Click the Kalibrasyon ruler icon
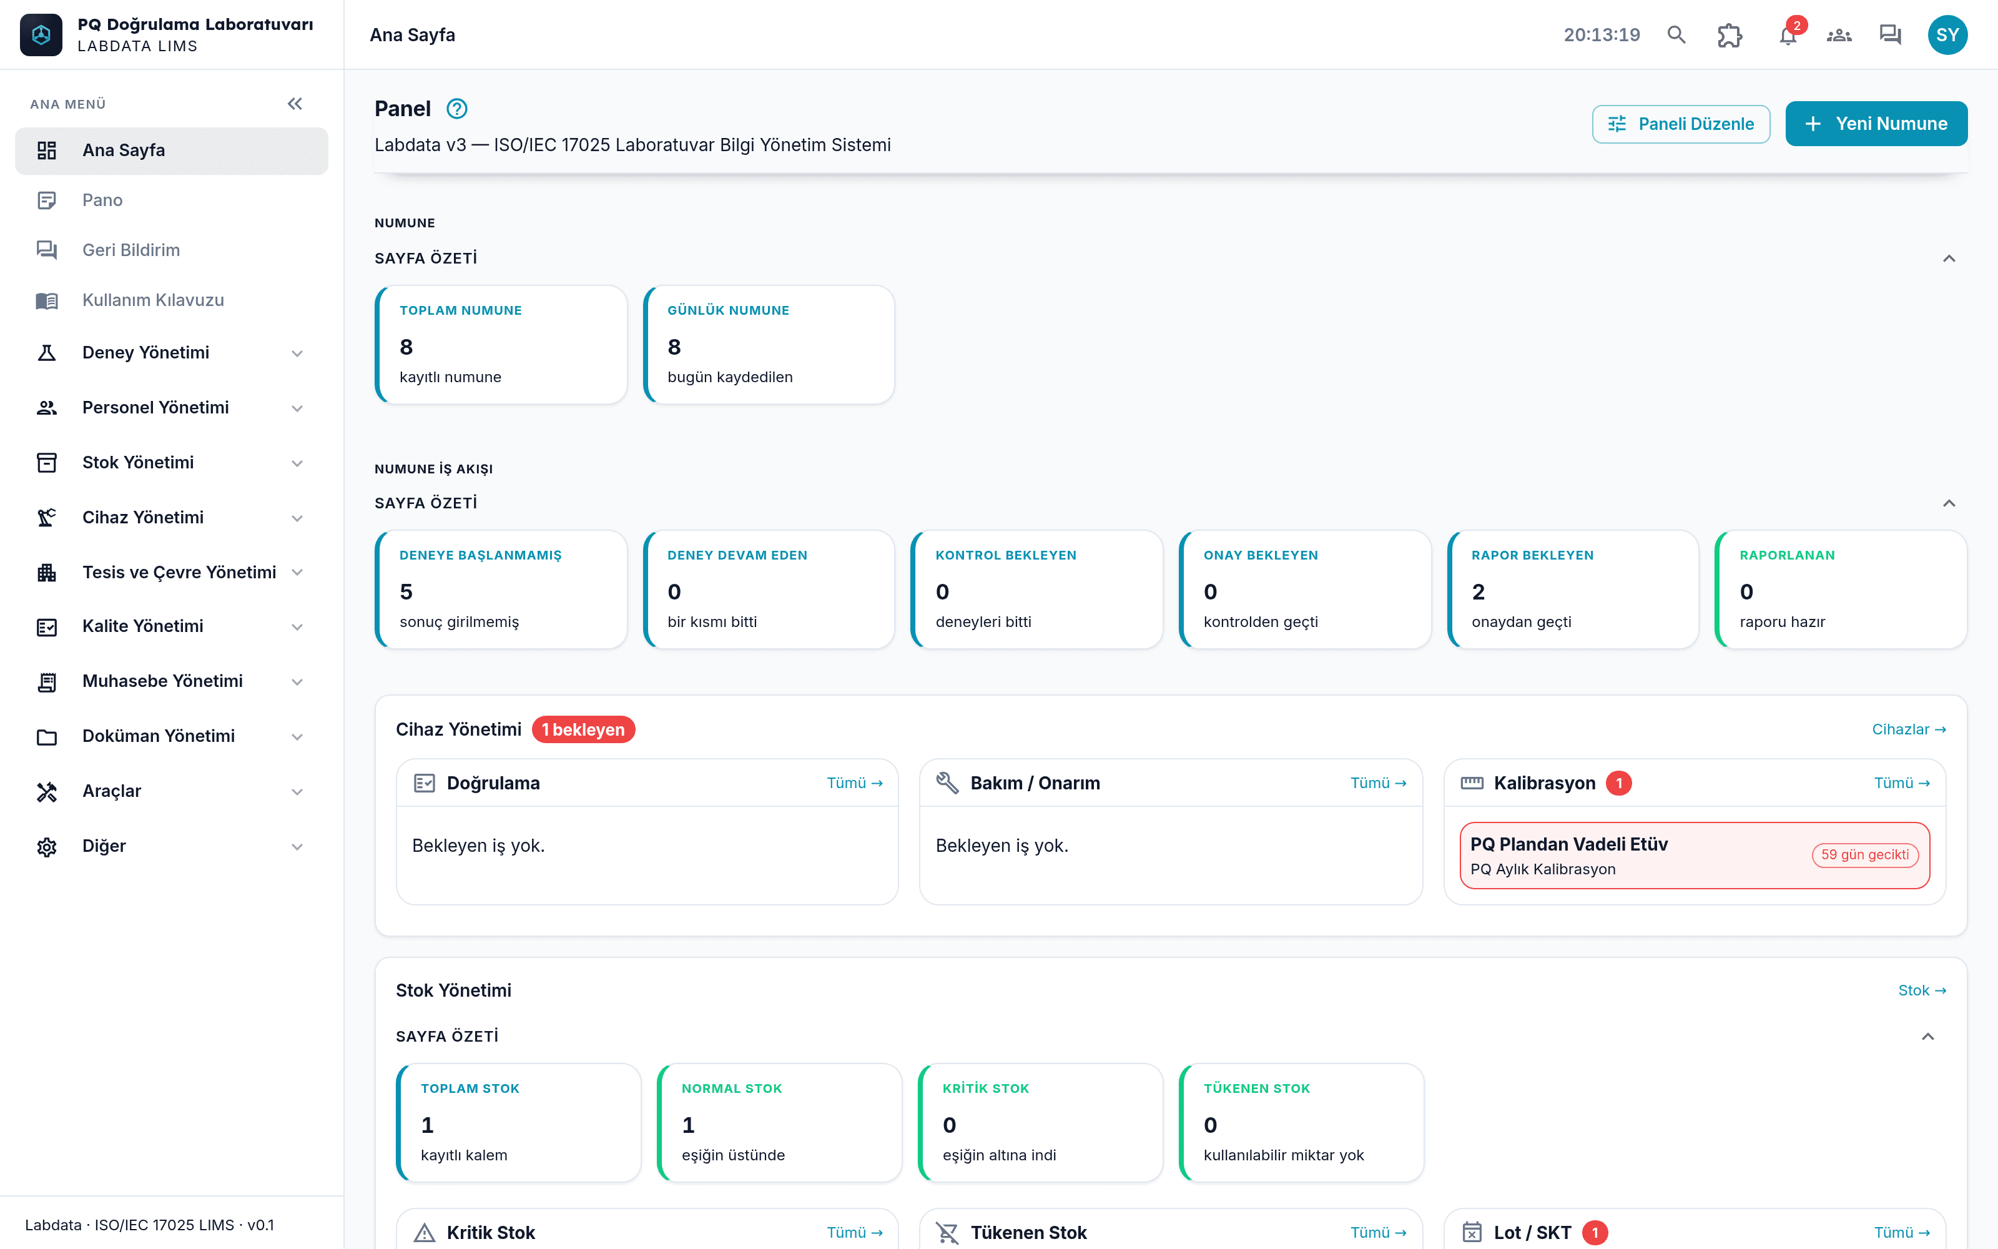Image resolution: width=1998 pixels, height=1249 pixels. click(1471, 782)
